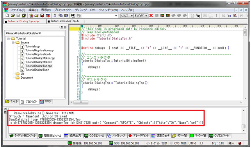251x148 pixels.
Task: Click the Paste clipboard icon
Action: coord(66,16)
